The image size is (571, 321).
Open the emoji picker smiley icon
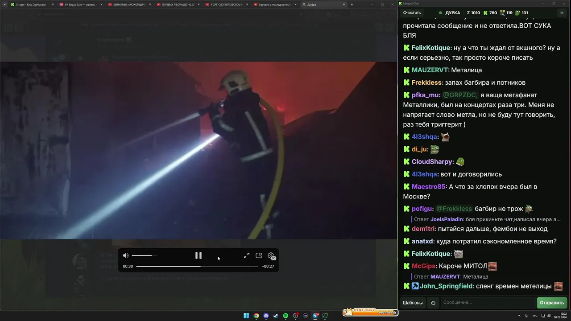click(433, 303)
